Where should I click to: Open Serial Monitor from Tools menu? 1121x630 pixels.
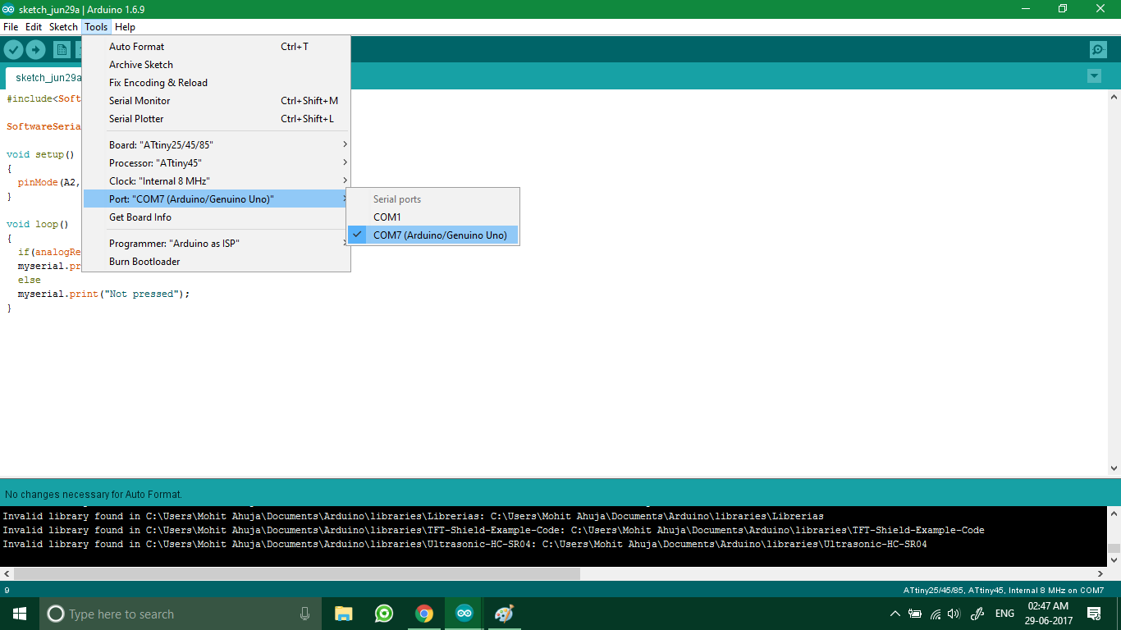tap(217, 101)
